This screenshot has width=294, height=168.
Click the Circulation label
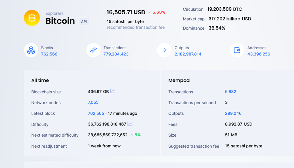193,9
